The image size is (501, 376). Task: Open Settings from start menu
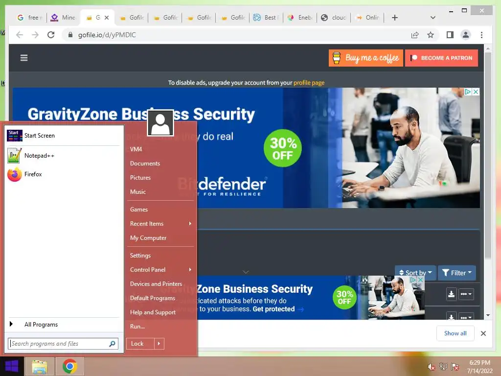[x=140, y=256]
